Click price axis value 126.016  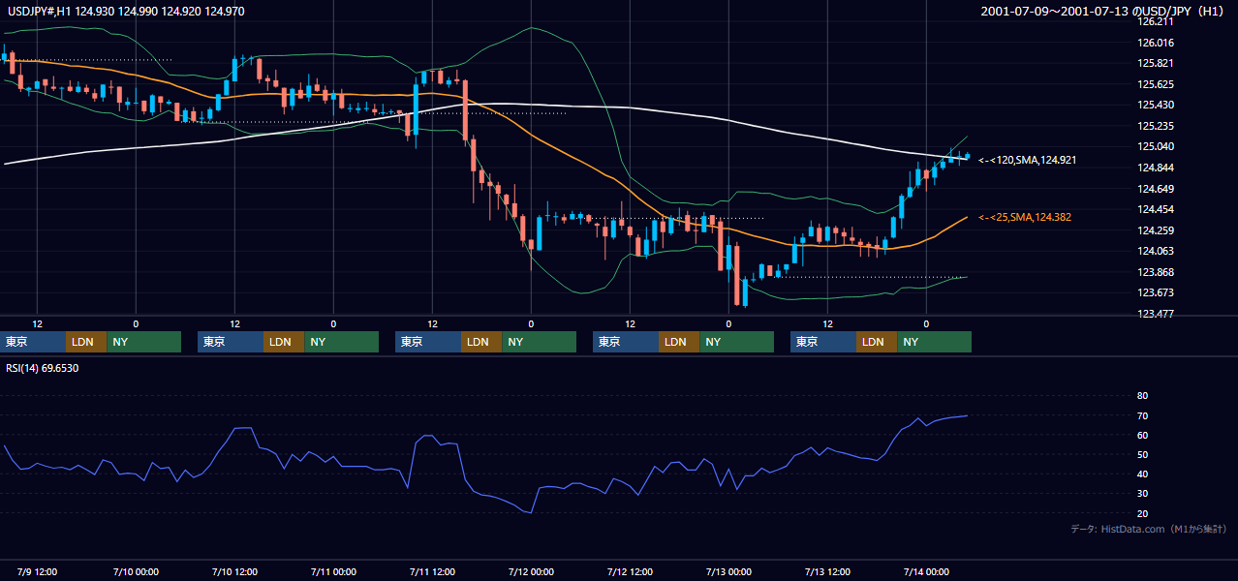point(1157,43)
